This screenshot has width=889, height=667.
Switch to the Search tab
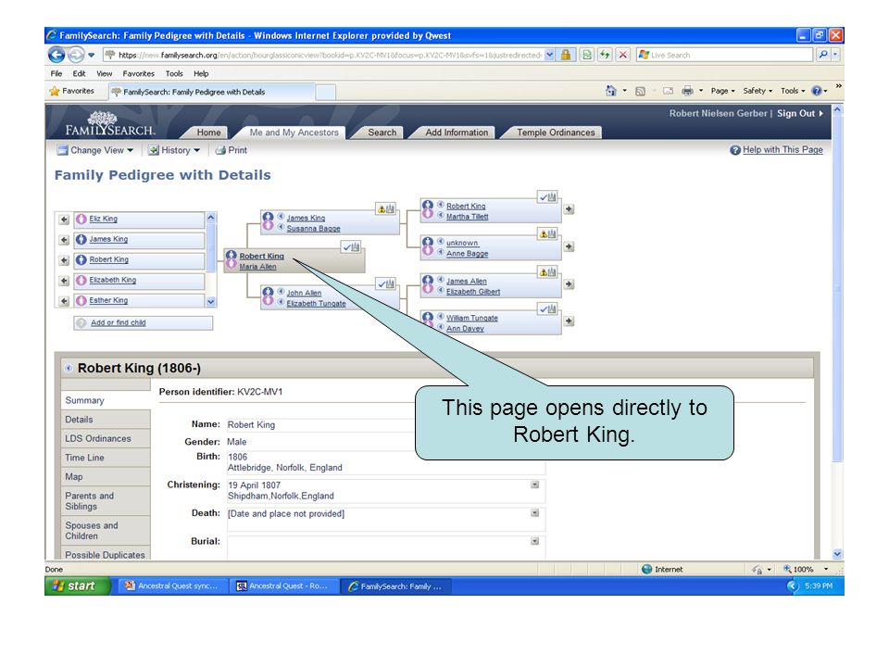[382, 132]
